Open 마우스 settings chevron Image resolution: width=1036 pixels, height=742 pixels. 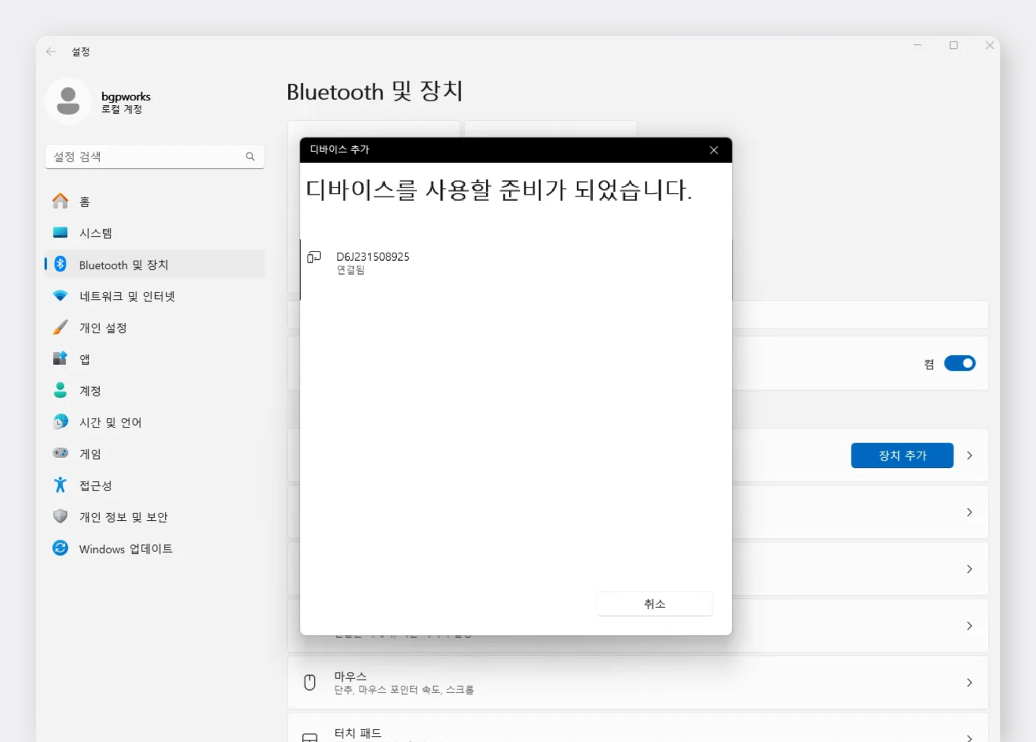[x=969, y=682]
